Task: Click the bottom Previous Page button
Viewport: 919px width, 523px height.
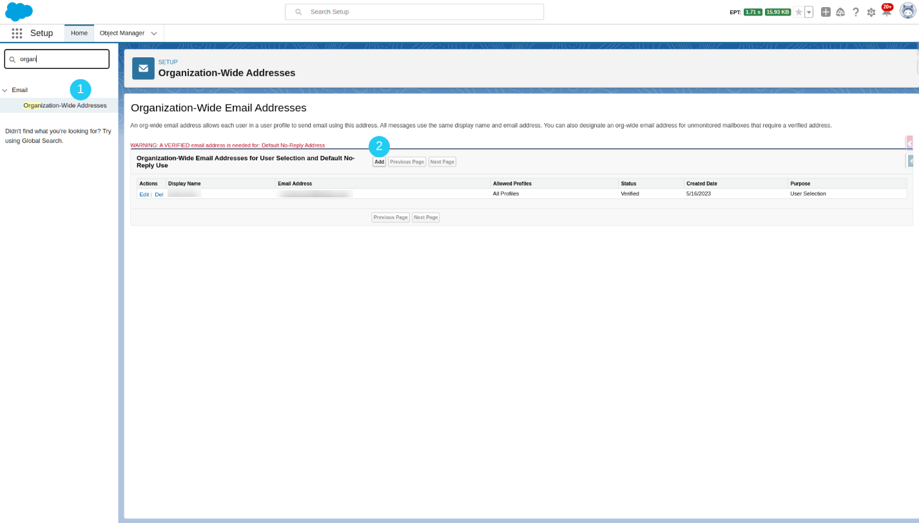Action: [x=391, y=218]
